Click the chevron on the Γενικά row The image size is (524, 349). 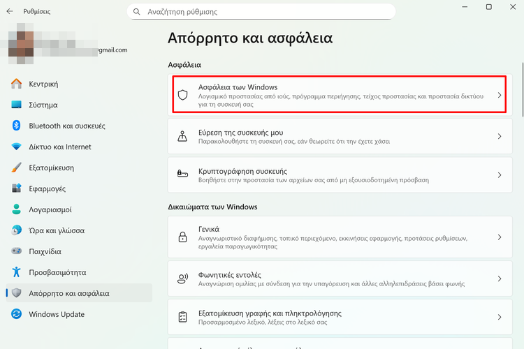(x=499, y=236)
